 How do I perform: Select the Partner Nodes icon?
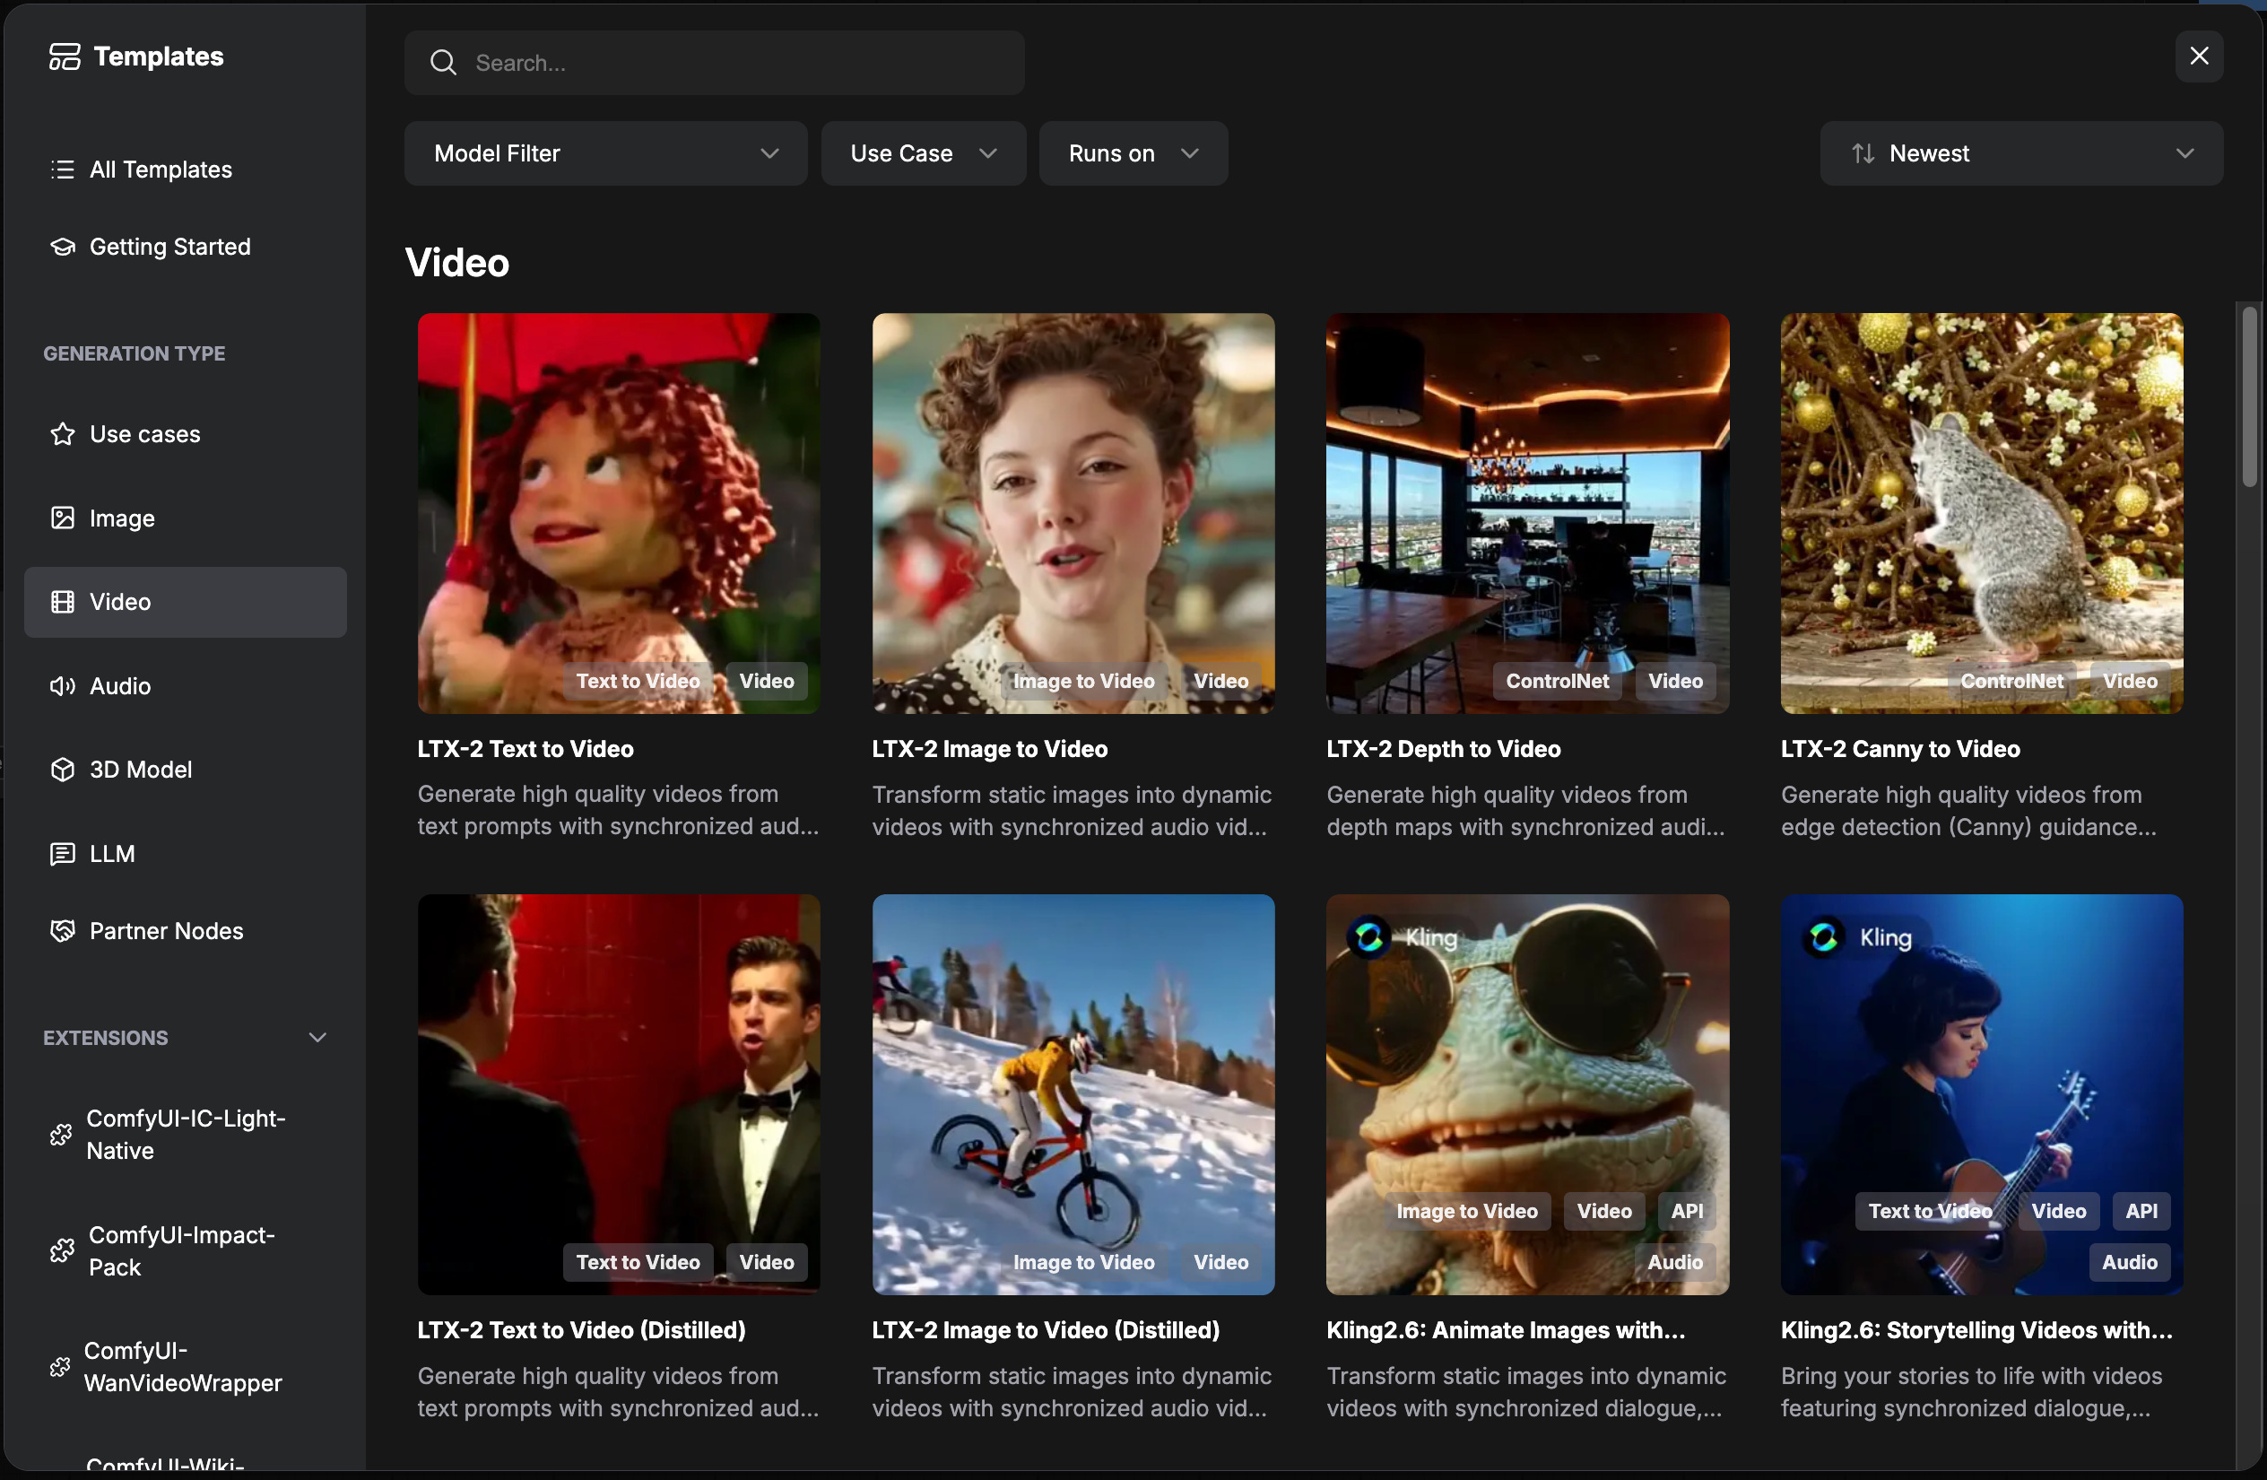coord(62,931)
